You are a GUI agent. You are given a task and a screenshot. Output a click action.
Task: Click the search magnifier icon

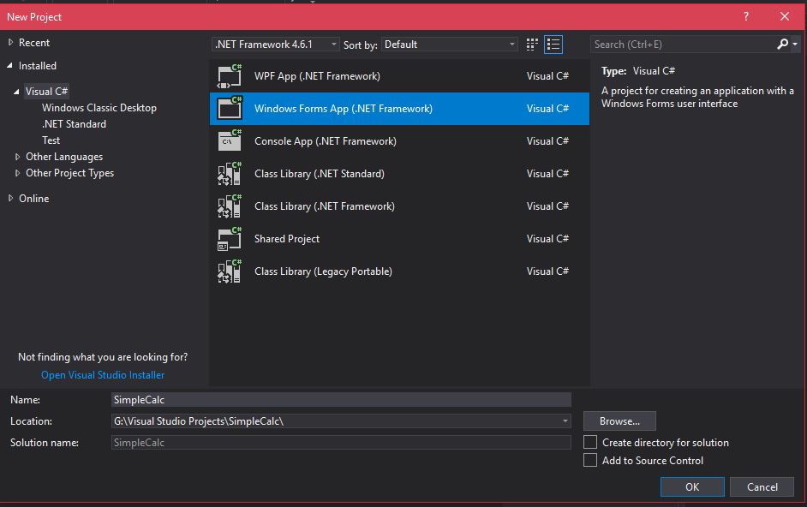(x=782, y=45)
